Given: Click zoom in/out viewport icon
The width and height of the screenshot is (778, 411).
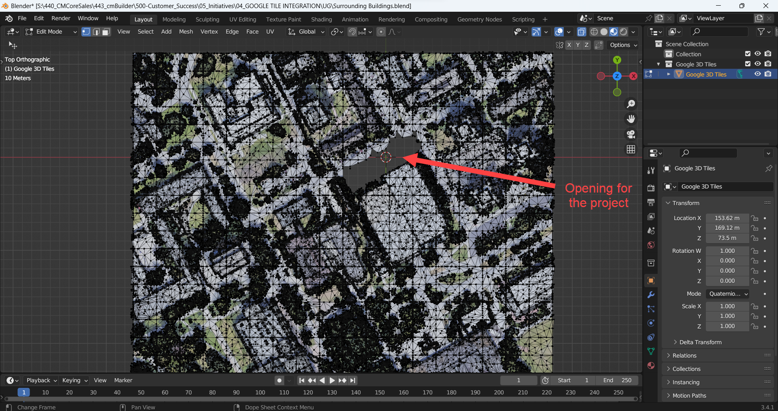Looking at the screenshot, I should pyautogui.click(x=631, y=104).
